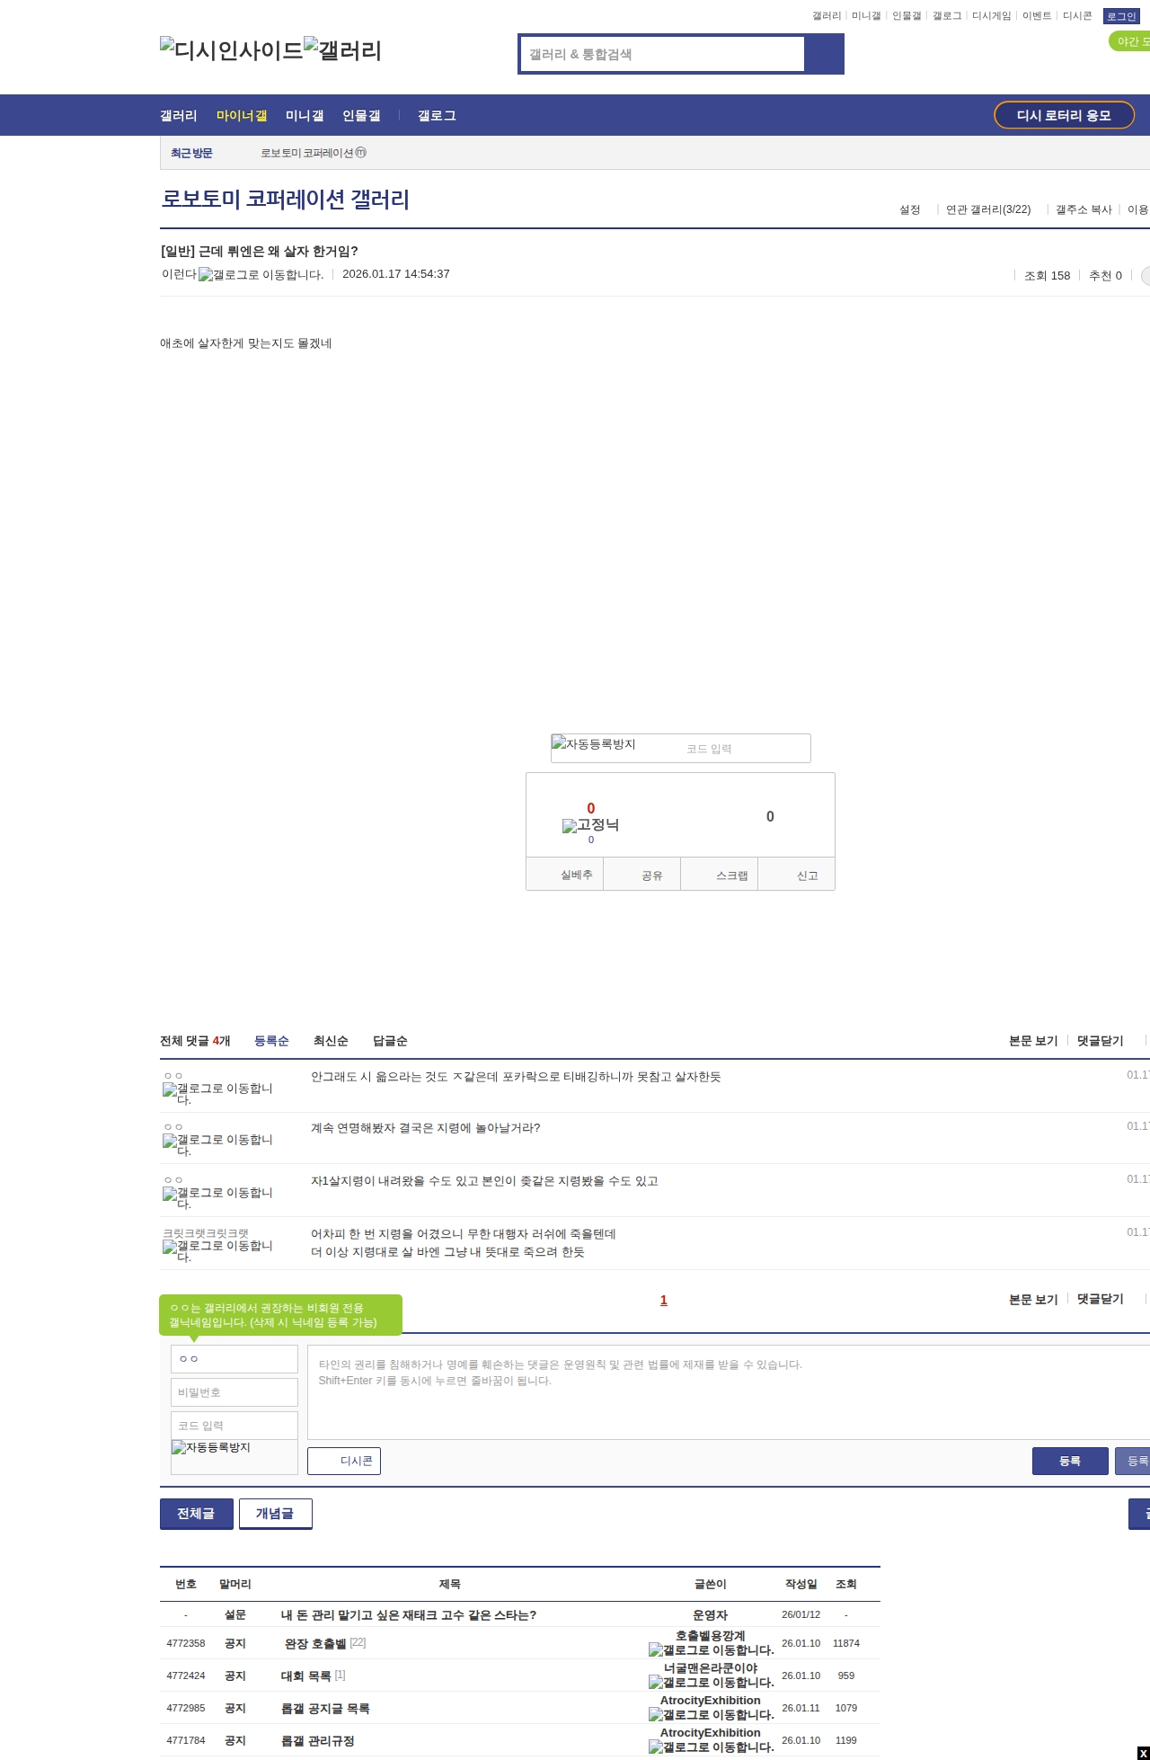Focus the 갤러리 & 통합검색 search field
The height and width of the screenshot is (1760, 1150).
[663, 54]
